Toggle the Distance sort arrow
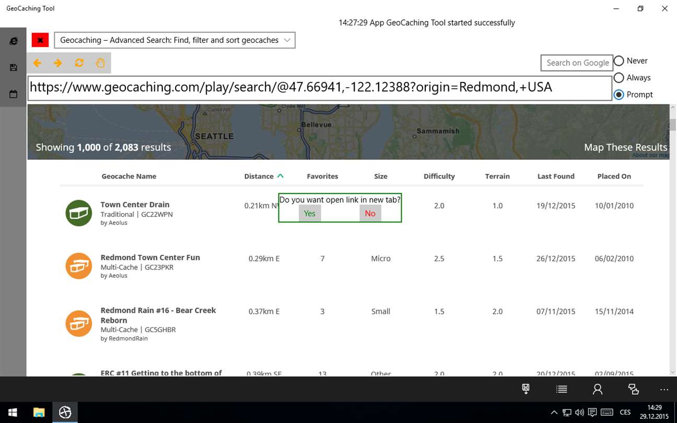Viewport: 677px width, 423px height. [x=281, y=176]
